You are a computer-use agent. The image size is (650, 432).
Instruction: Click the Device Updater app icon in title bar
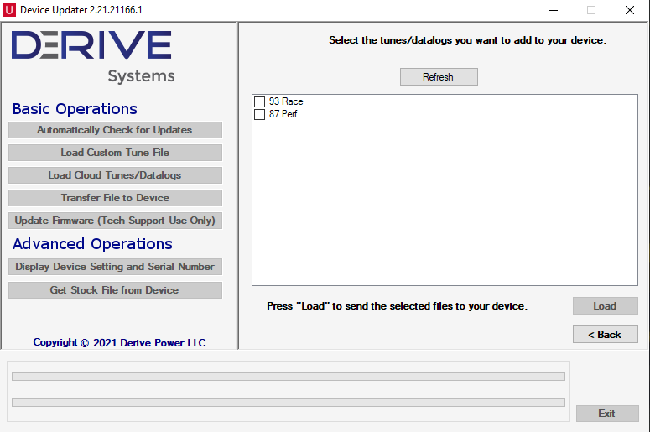point(9,9)
